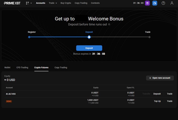Click the blue Deposit step label
178x120 pixels.
click(89, 32)
